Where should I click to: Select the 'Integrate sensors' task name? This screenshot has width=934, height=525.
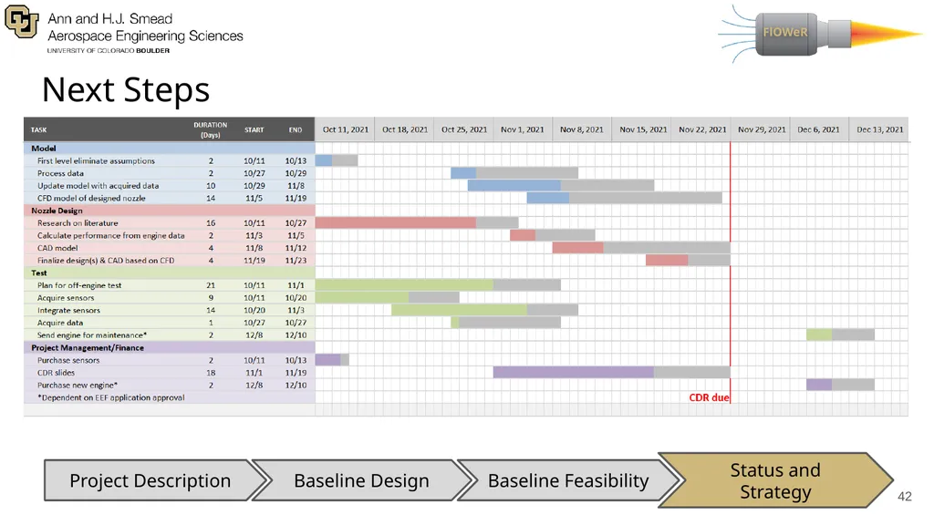[68, 310]
